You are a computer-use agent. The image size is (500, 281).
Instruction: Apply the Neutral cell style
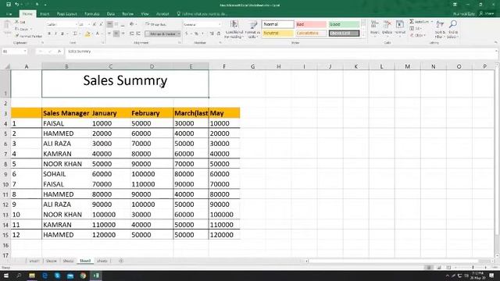(x=278, y=33)
